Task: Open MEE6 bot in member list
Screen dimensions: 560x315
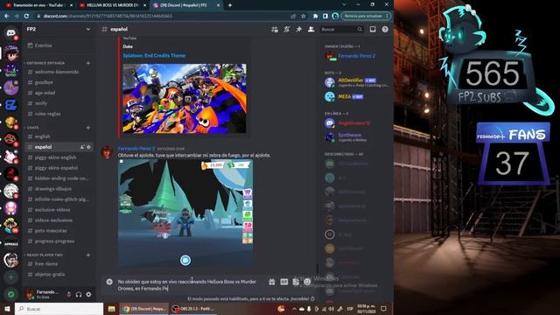Action: pyautogui.click(x=356, y=97)
